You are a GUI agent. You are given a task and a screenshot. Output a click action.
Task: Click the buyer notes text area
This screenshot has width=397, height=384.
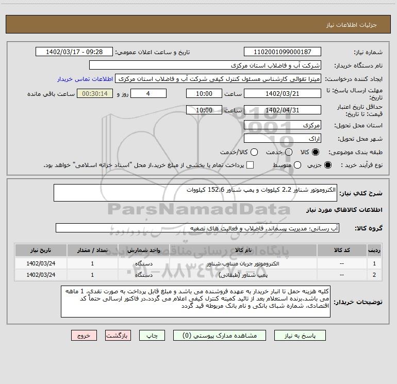pyautogui.click(x=195, y=302)
